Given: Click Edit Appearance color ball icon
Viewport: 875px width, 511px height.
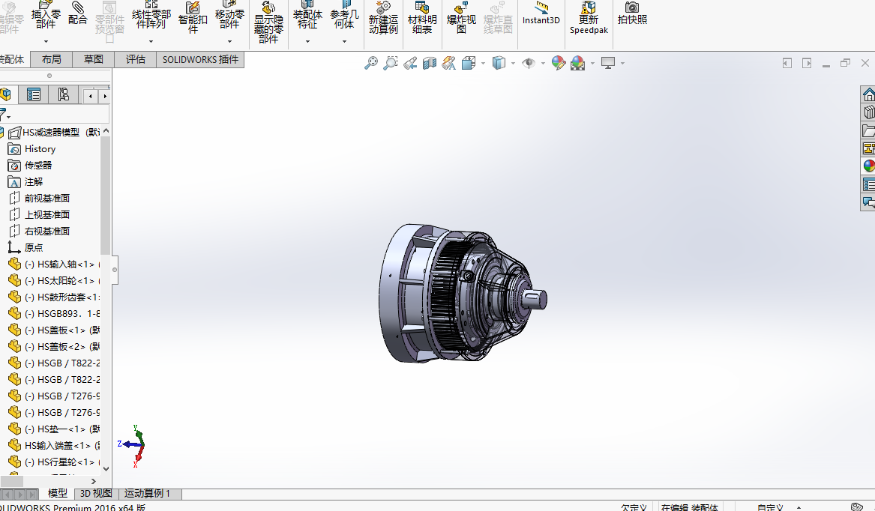Looking at the screenshot, I should (559, 62).
